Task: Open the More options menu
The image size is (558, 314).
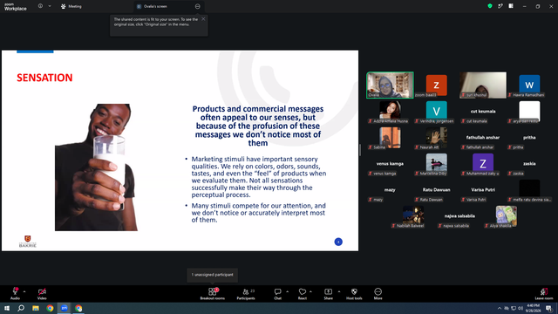Action: (x=378, y=294)
